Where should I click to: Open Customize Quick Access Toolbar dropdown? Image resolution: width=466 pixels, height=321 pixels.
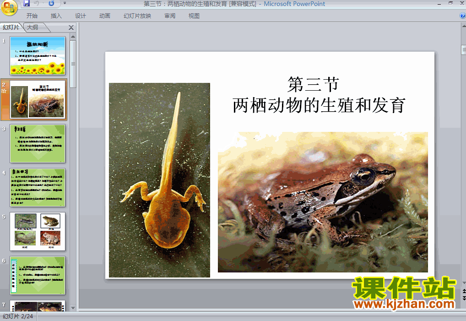(65, 3)
